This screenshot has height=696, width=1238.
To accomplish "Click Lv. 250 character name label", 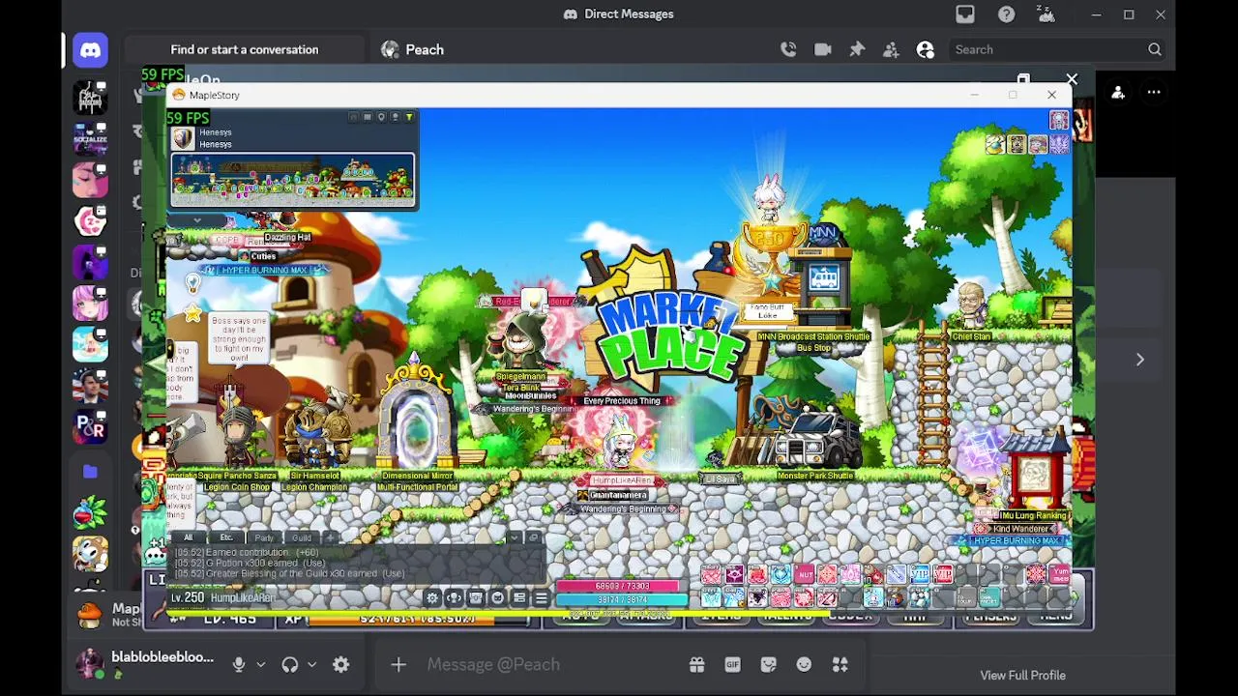I will pyautogui.click(x=224, y=597).
